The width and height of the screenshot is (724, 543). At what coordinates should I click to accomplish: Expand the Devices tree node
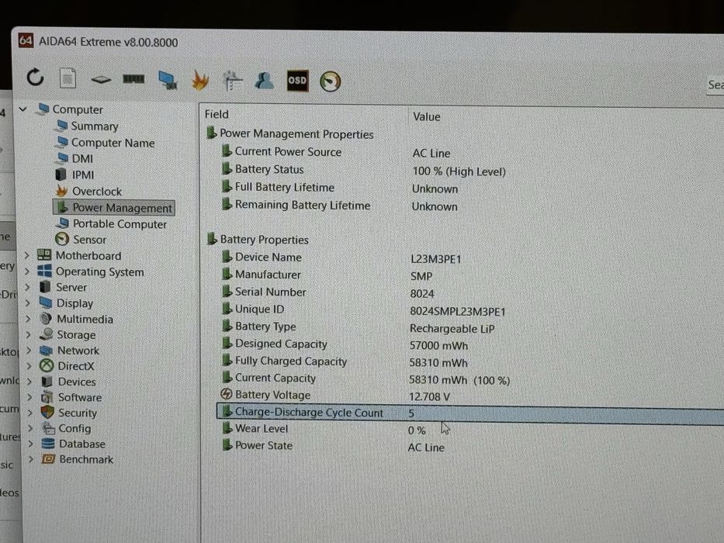coord(29,382)
